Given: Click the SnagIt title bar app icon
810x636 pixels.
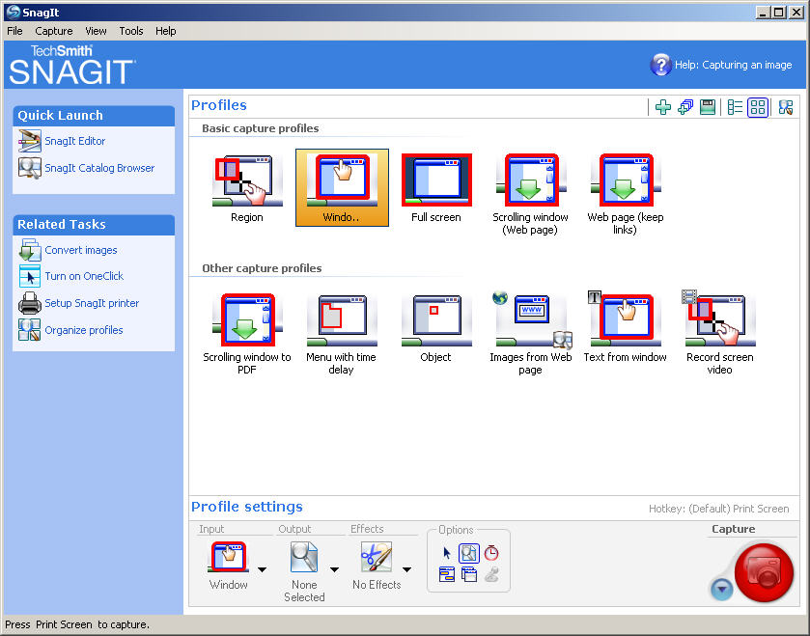Looking at the screenshot, I should [x=13, y=12].
